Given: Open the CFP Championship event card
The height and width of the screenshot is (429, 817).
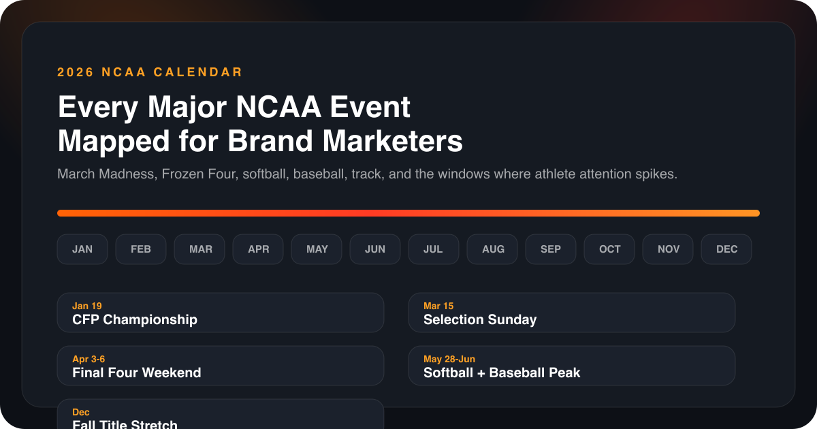Looking at the screenshot, I should [x=221, y=313].
